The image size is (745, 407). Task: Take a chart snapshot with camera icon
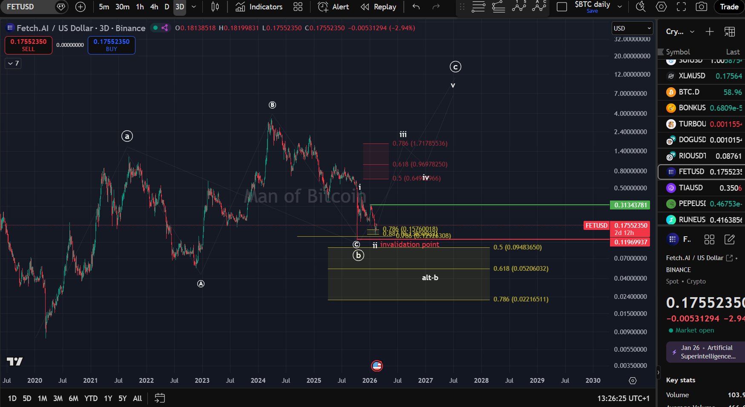701,7
